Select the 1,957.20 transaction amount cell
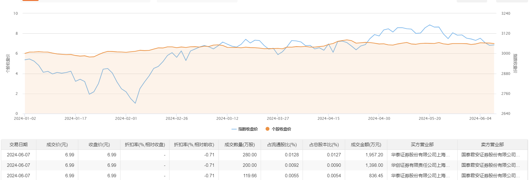 374,155
